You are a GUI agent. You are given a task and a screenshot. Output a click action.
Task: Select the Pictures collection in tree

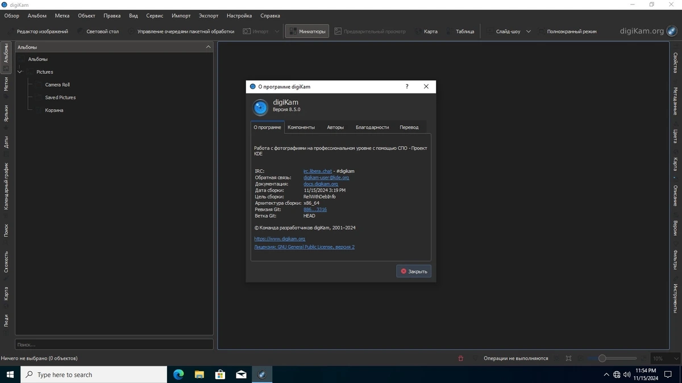coord(44,72)
